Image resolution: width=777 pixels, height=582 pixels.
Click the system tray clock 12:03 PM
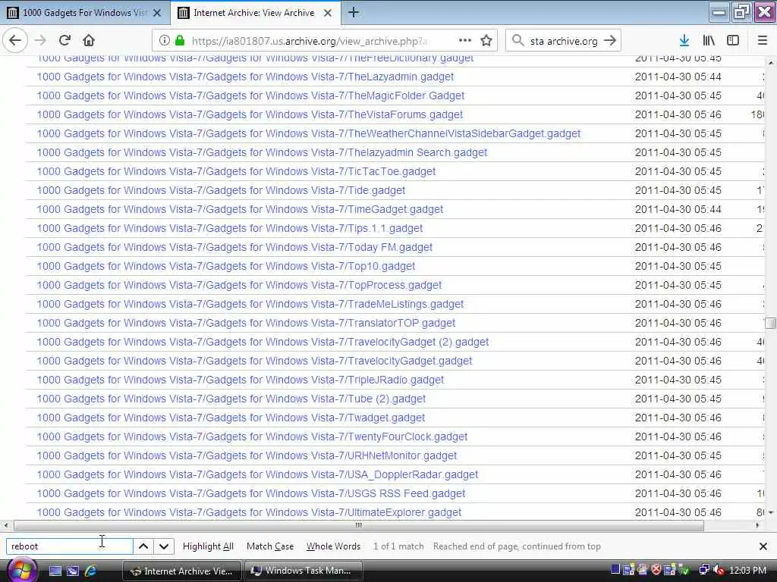click(747, 571)
